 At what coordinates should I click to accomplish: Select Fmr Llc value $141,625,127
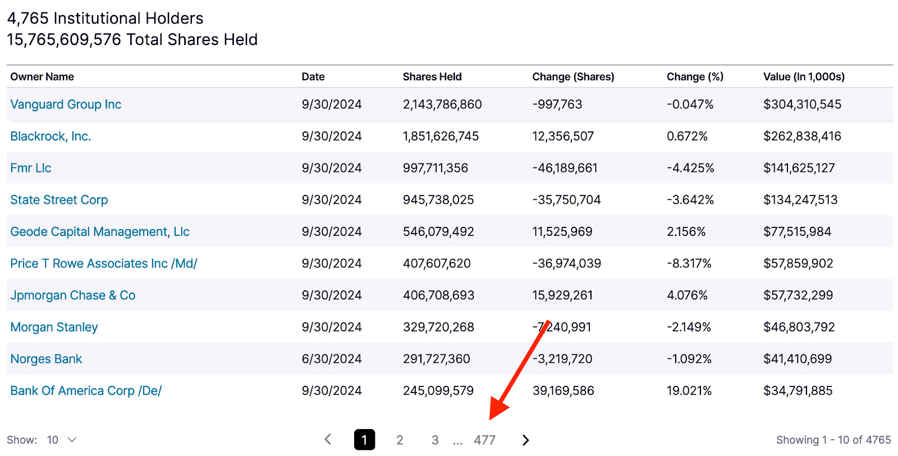pos(799,168)
